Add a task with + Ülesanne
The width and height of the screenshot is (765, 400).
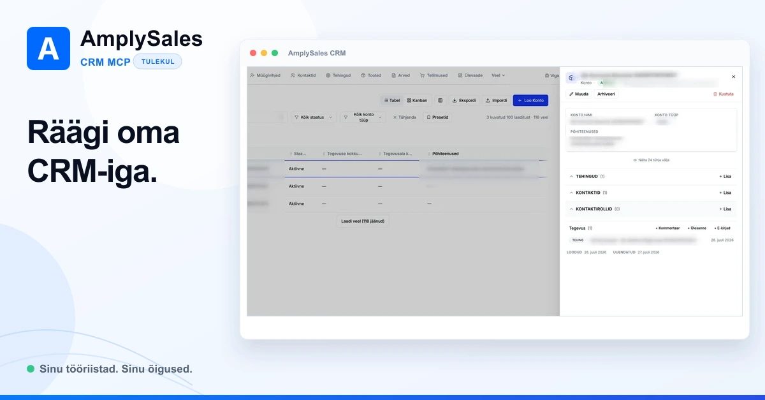tap(697, 228)
